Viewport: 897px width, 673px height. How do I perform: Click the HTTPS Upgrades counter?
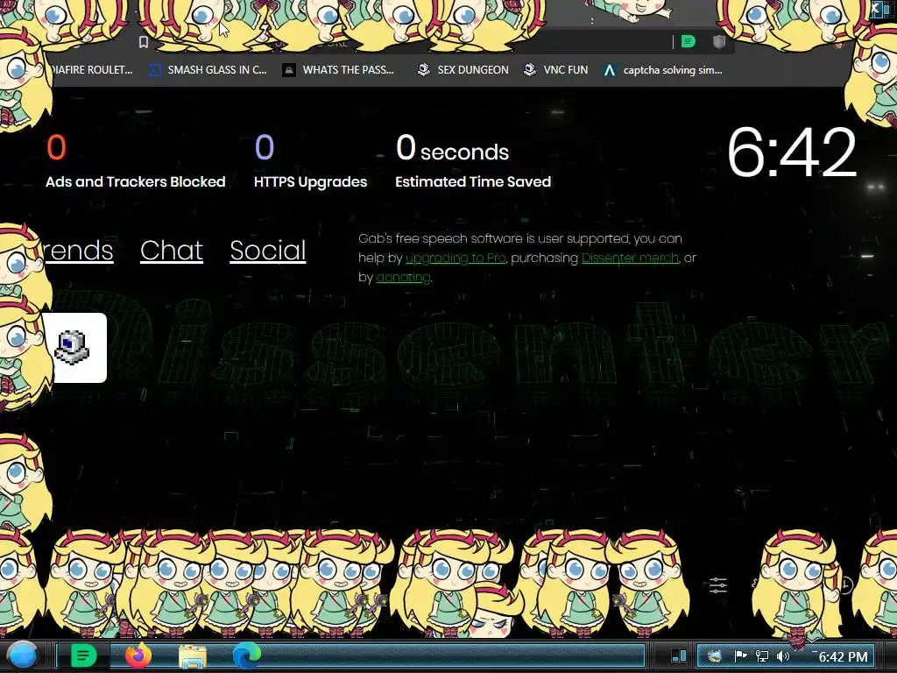point(310,161)
